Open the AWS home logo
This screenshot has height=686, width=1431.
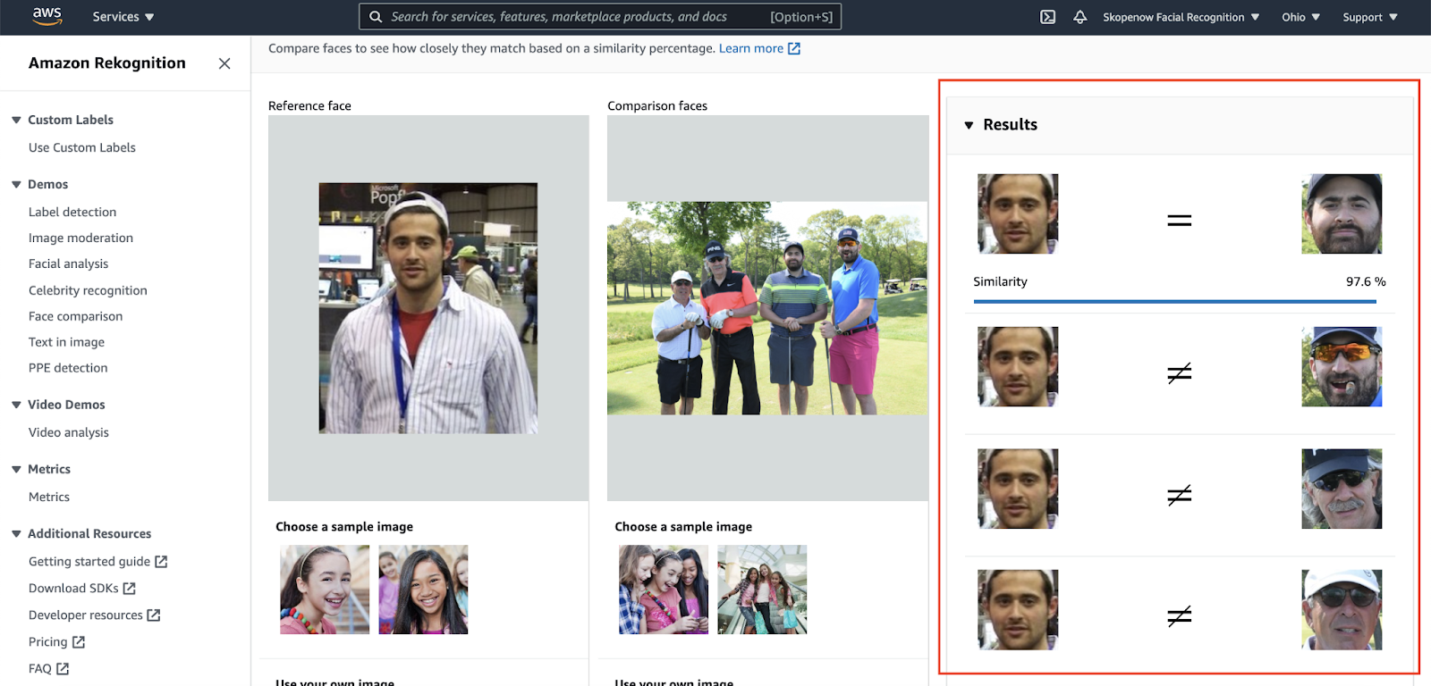tap(47, 16)
